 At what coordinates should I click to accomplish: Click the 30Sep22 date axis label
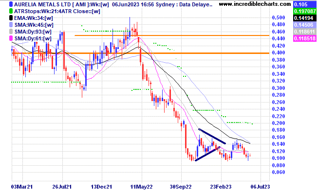pos(181,187)
